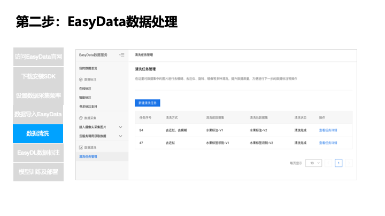Viewport: 385px width, 216px height.
Task: Open the per-page count dropdown
Action: click(313, 163)
